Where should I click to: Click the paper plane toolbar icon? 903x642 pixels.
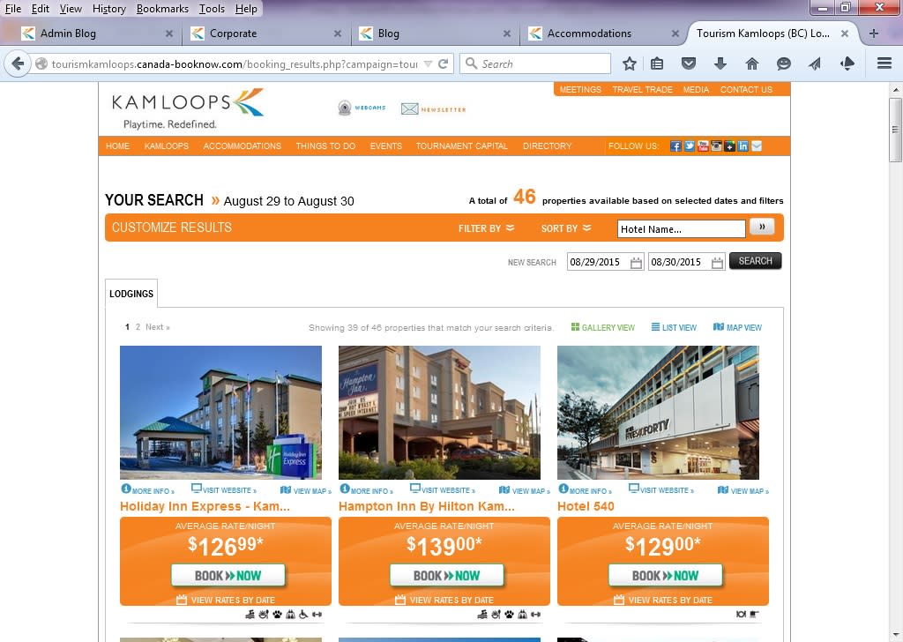(x=814, y=63)
